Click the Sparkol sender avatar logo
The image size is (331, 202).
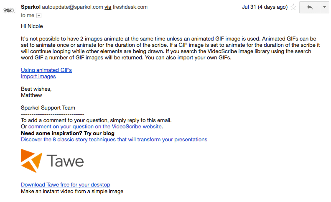tap(9, 10)
